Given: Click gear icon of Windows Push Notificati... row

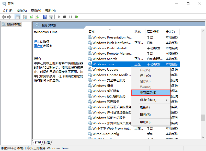Looking at the screenshot, I should coord(90,43).
